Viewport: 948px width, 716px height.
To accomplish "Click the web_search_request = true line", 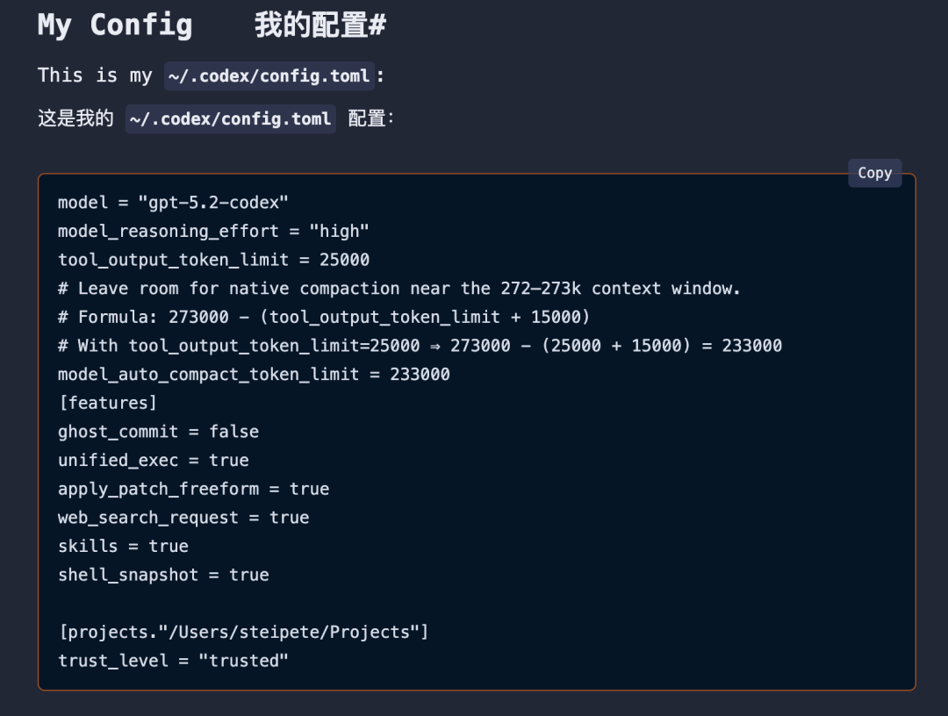I will [x=183, y=517].
